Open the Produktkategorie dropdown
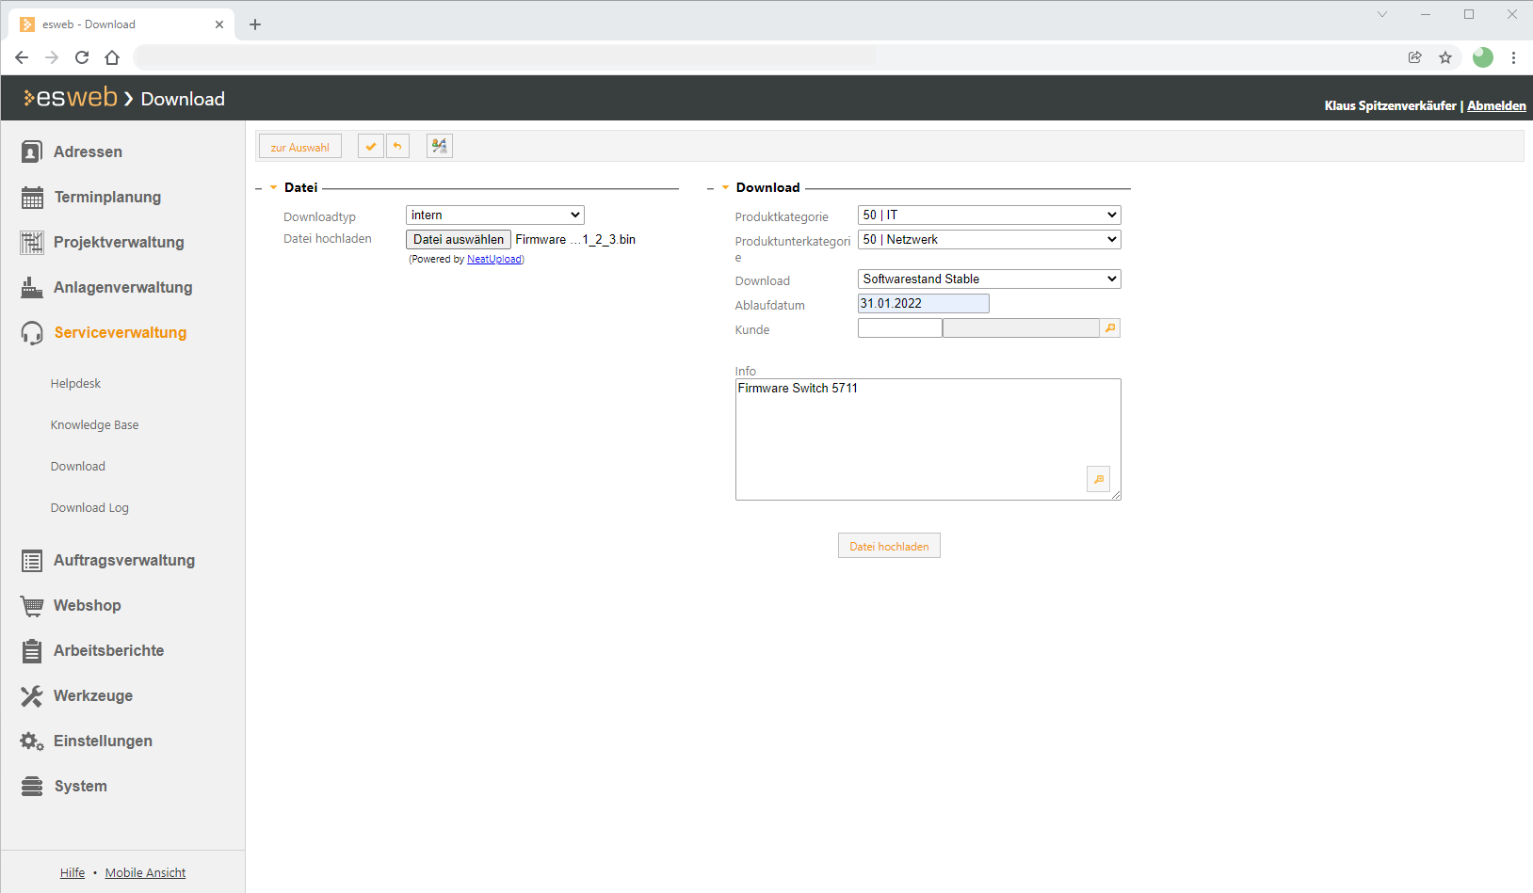The width and height of the screenshot is (1533, 893). point(989,215)
